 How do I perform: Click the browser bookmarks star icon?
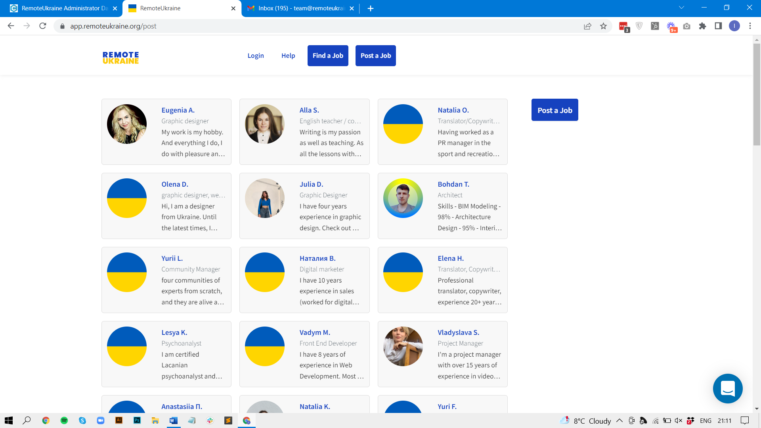click(x=604, y=26)
